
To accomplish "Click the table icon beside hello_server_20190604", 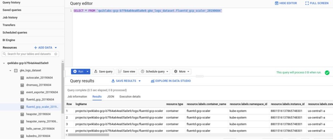I will pos(22,129).
